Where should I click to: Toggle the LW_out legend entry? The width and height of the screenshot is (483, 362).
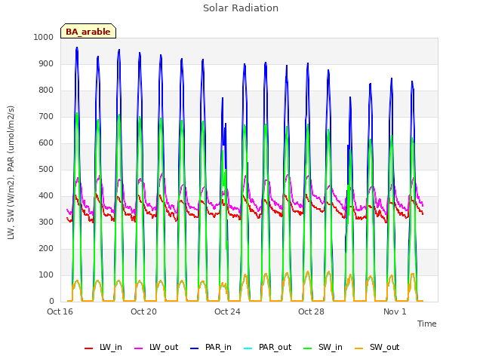(156, 348)
